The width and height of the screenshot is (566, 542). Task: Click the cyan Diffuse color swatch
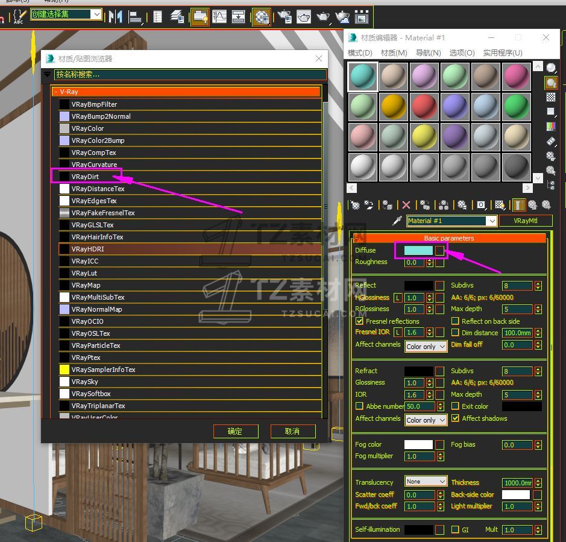point(419,250)
